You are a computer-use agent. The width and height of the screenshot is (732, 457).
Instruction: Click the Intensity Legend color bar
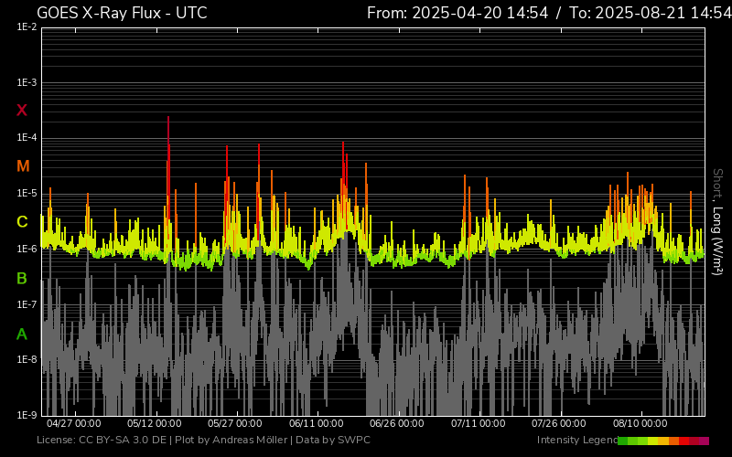click(662, 441)
